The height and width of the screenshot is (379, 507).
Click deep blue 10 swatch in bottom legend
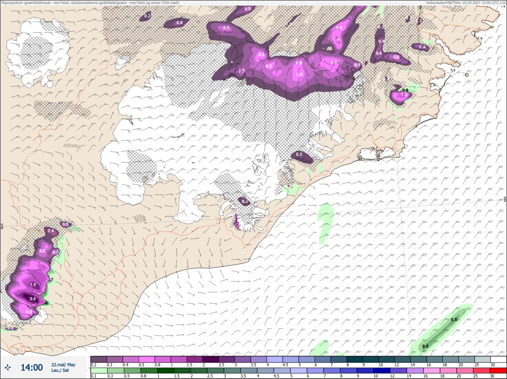(x=382, y=371)
